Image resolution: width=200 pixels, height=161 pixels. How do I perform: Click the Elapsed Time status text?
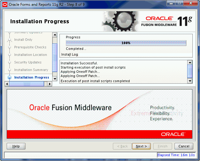(176, 155)
